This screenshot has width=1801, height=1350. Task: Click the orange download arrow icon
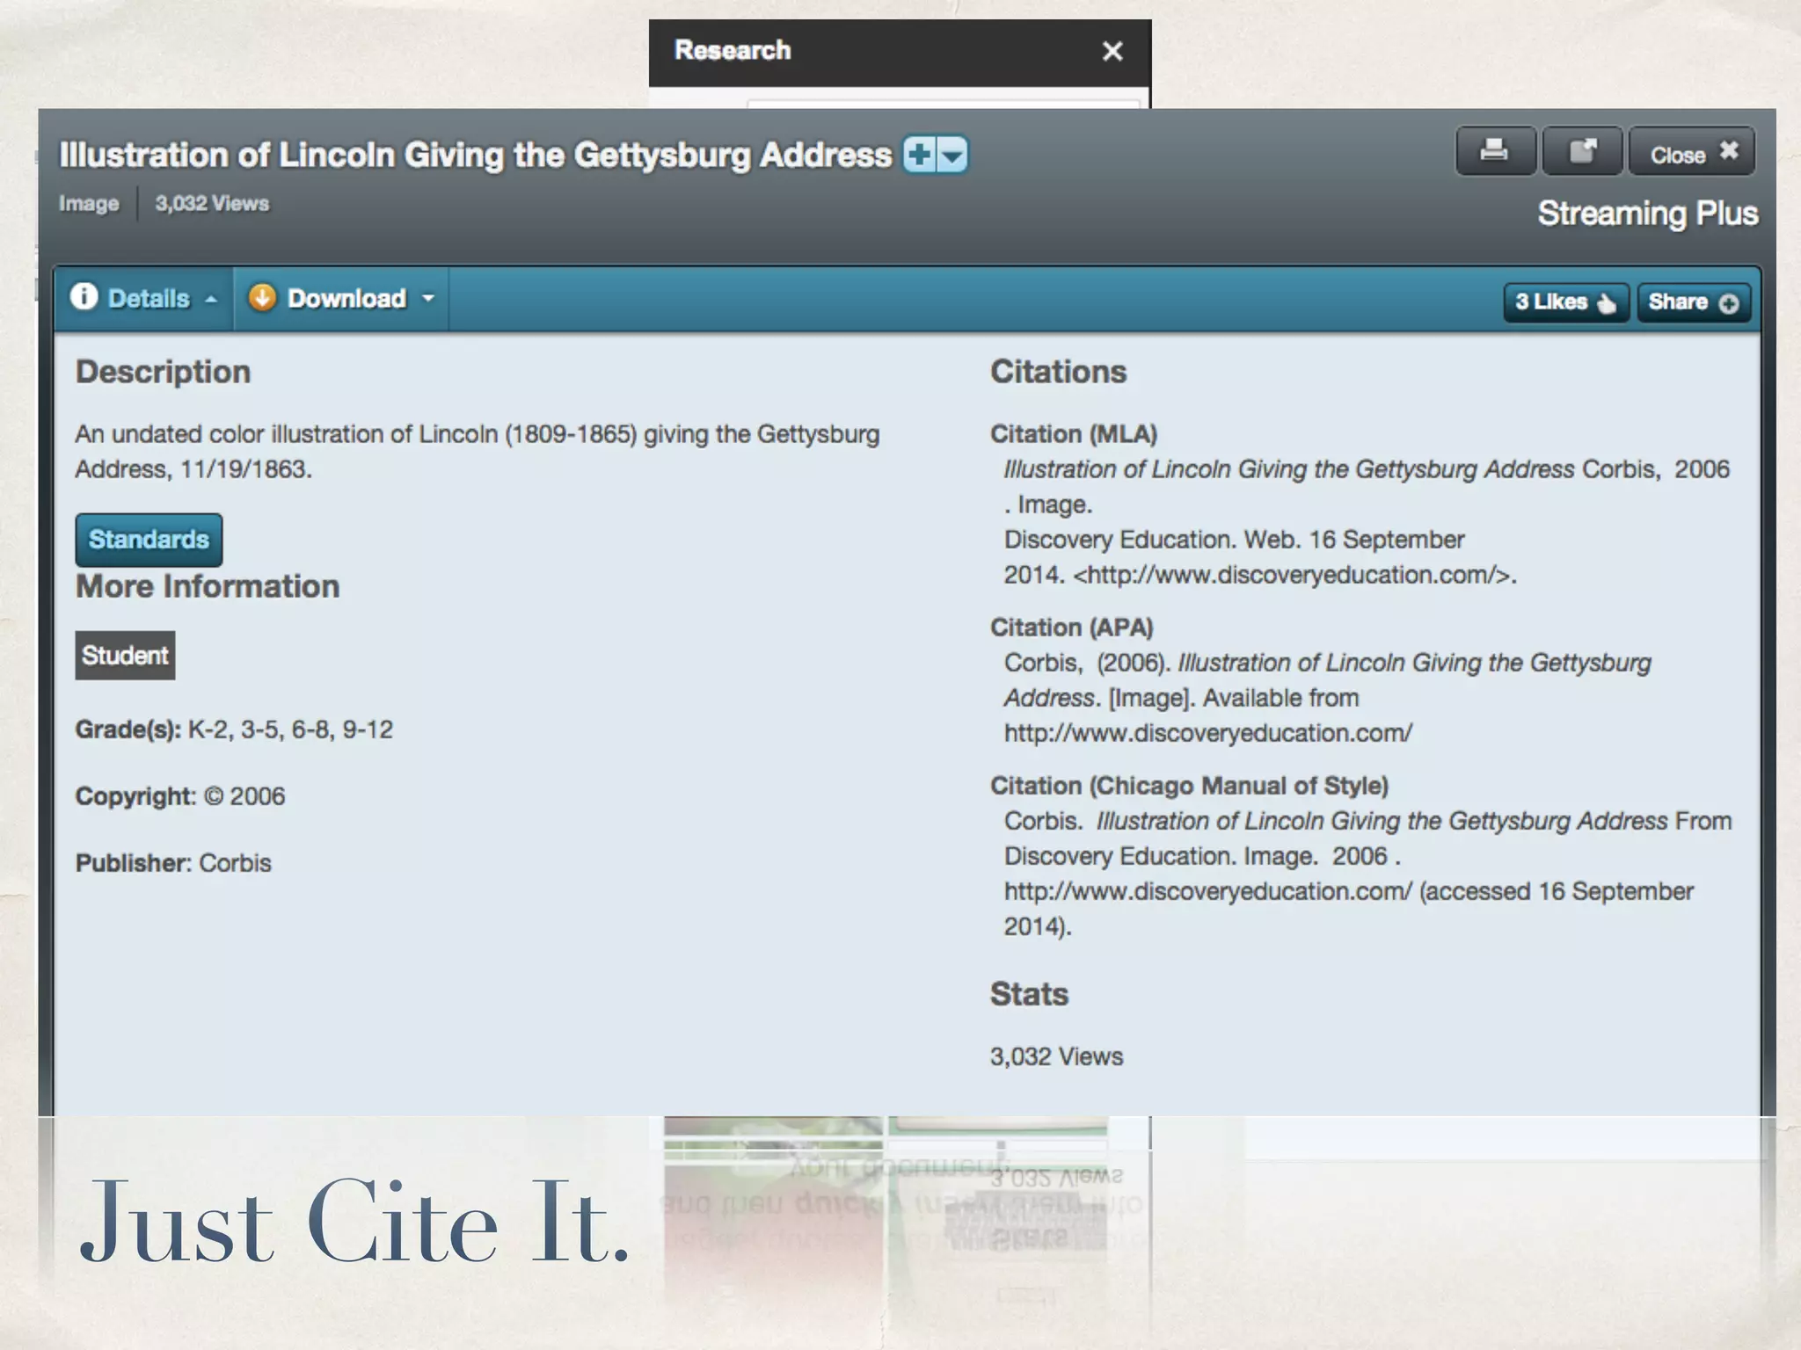(x=262, y=298)
